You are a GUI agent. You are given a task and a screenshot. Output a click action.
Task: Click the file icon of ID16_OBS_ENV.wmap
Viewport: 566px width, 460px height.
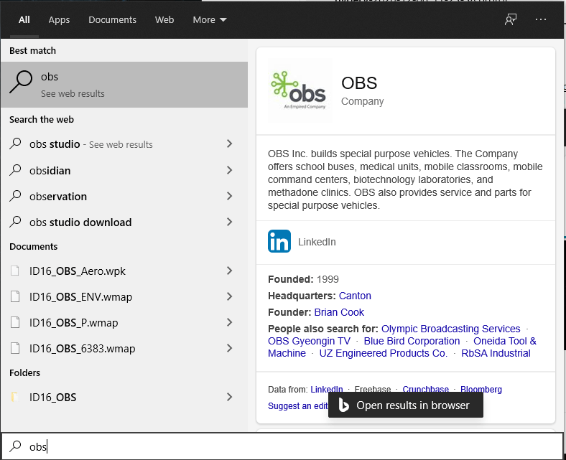15,296
